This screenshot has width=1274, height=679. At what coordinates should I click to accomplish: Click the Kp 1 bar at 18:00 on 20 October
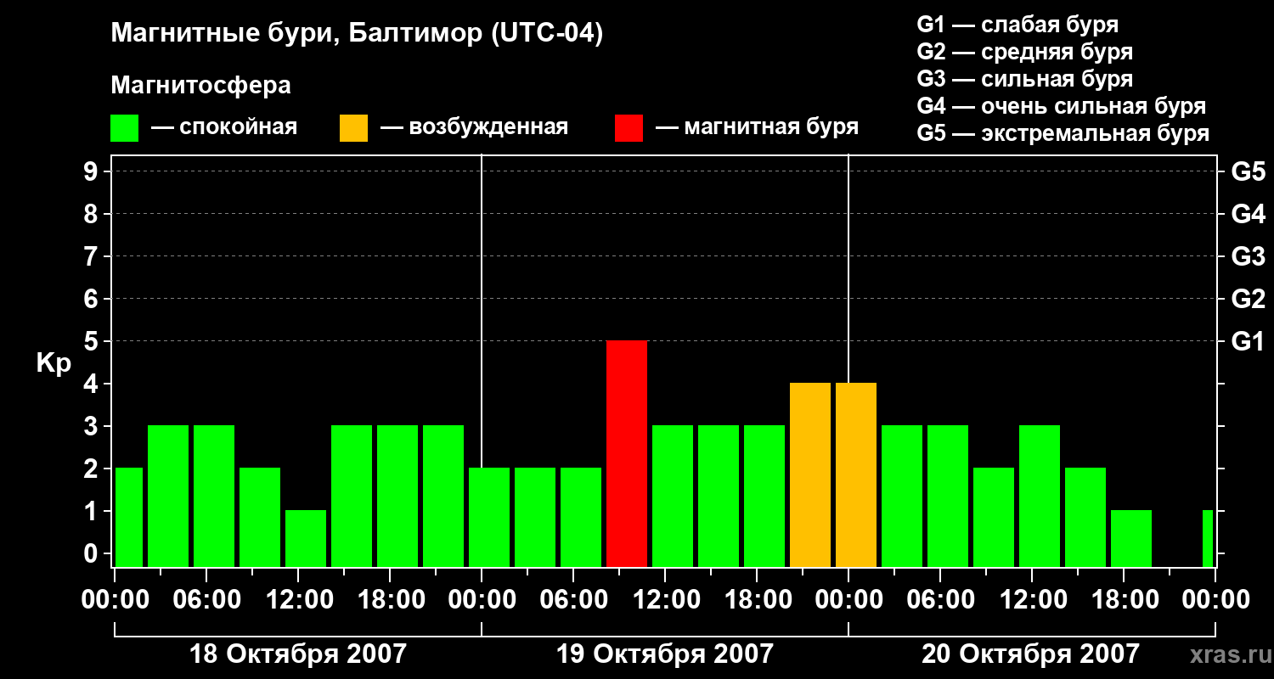(x=1131, y=538)
